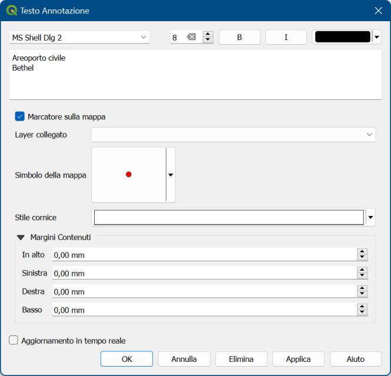Screen dimensions: 391x376
Task: Open the text color dropdown arrow
Action: click(x=377, y=37)
